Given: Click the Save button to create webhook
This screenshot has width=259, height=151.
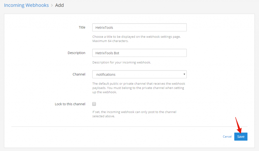Looking at the screenshot, I should point(241,137).
